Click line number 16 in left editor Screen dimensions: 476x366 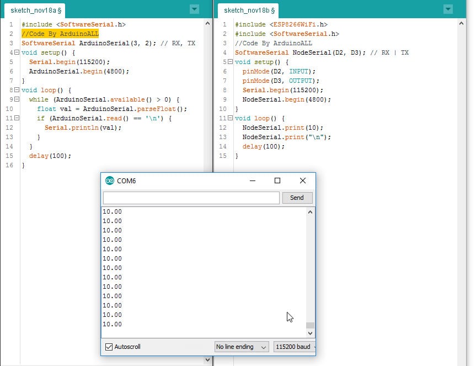[x=9, y=165]
